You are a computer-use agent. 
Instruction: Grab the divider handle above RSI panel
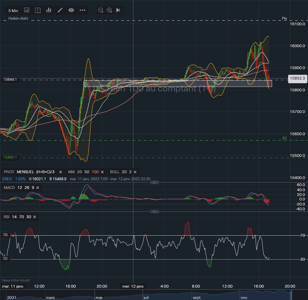[x=154, y=212]
